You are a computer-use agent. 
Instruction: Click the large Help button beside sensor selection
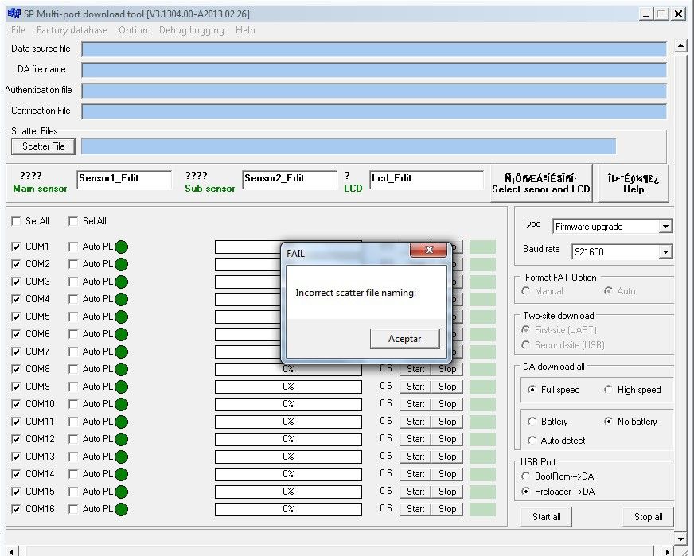634,184
